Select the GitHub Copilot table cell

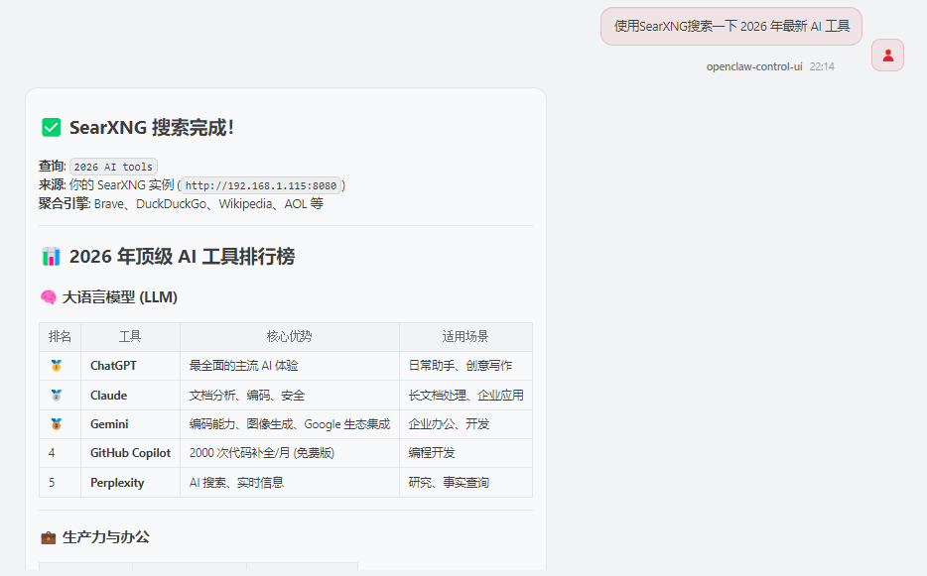tap(130, 453)
